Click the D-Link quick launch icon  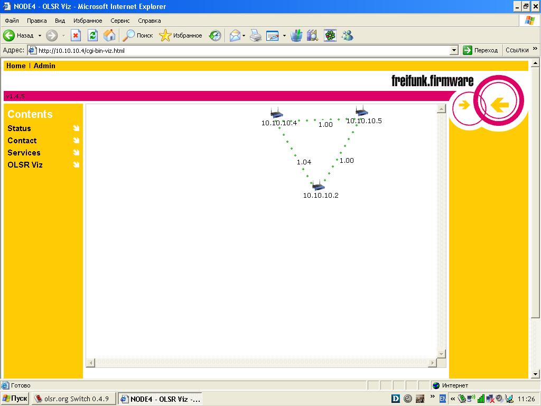(395, 399)
